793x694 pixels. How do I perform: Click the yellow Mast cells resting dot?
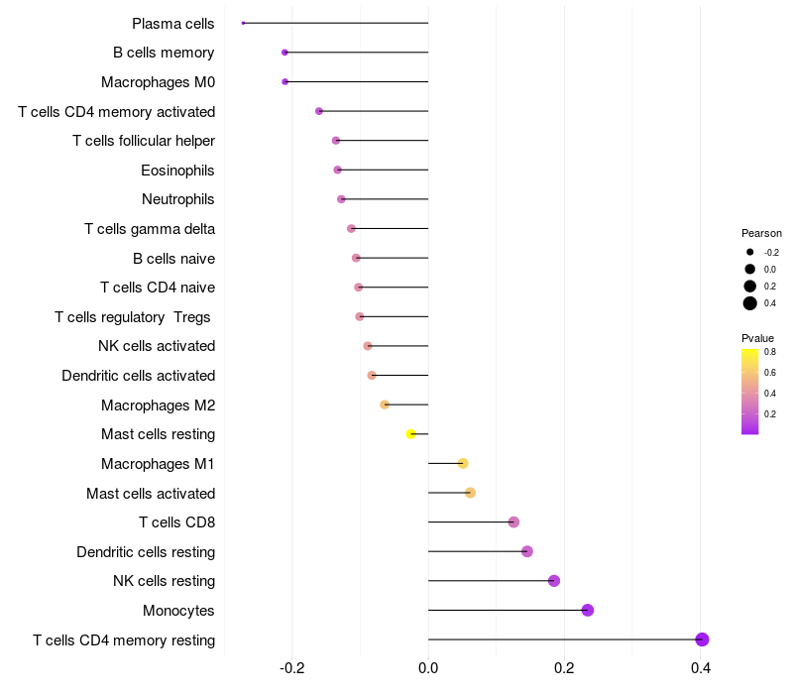[411, 434]
